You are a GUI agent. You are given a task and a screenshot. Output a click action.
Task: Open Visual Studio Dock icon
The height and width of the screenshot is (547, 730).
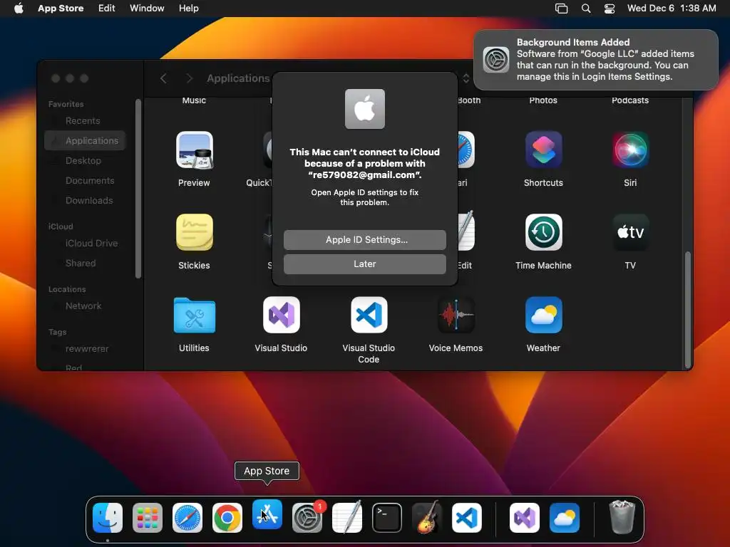(x=525, y=517)
